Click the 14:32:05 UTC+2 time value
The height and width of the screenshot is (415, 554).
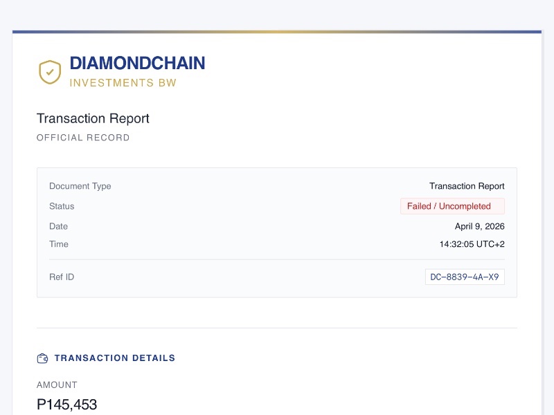click(472, 244)
